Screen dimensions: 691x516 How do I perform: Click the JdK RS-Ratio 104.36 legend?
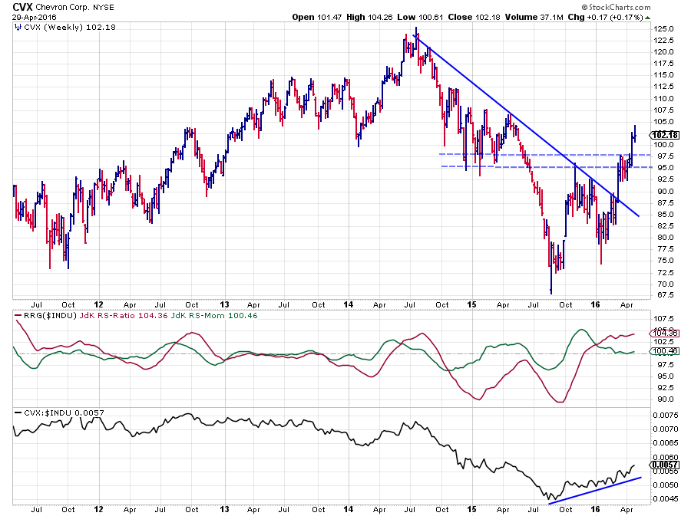[124, 315]
